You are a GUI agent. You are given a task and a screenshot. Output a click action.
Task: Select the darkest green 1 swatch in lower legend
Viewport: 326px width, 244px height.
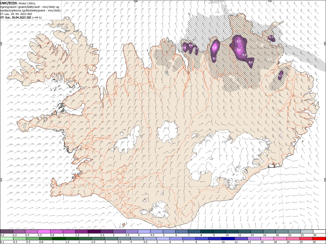click(59, 239)
